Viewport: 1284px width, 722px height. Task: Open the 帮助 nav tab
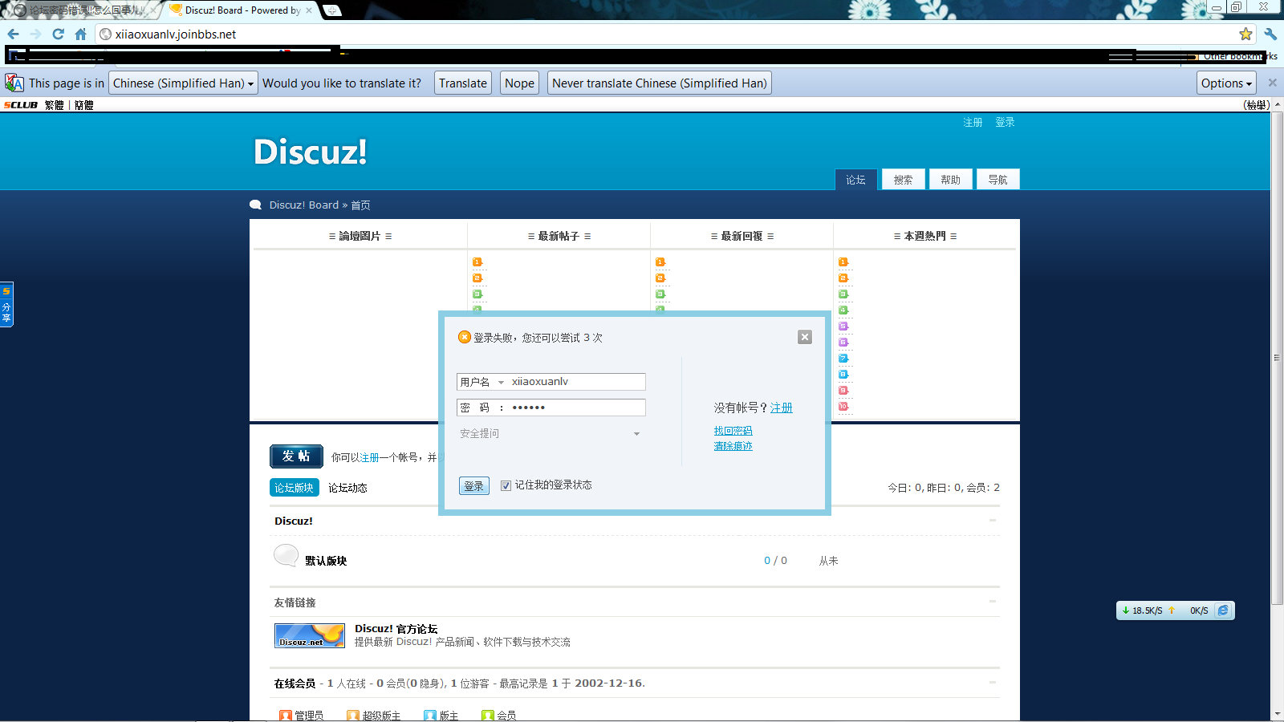point(950,180)
